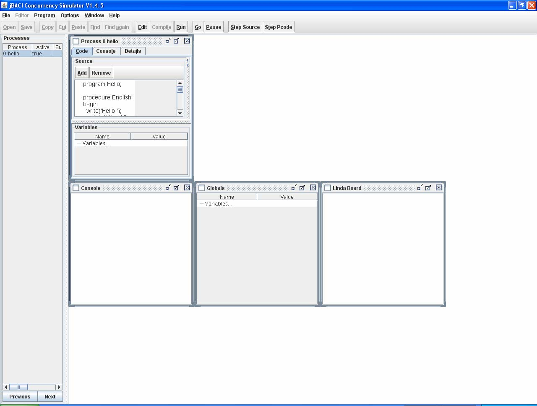Viewport: 537px width, 406px height.
Task: Iconify the Process 0 hello window
Action: tap(168, 41)
